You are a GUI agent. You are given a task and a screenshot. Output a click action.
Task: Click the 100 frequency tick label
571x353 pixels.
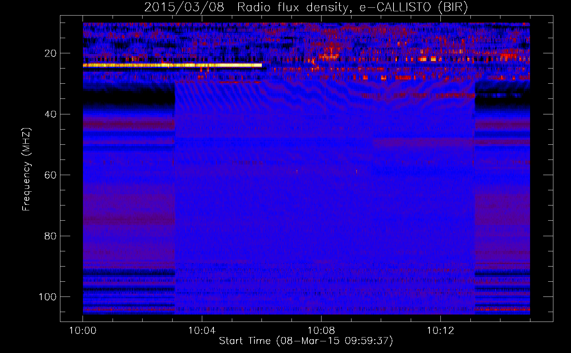pyautogui.click(x=48, y=297)
